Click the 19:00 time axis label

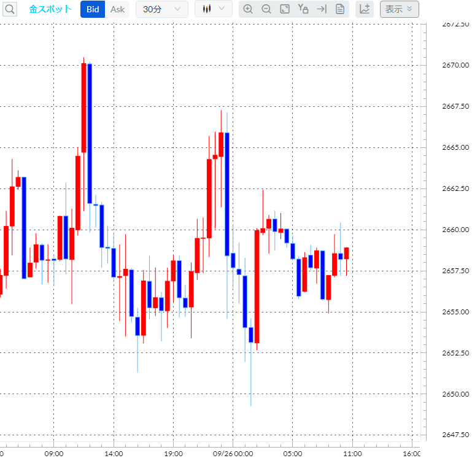(x=173, y=454)
